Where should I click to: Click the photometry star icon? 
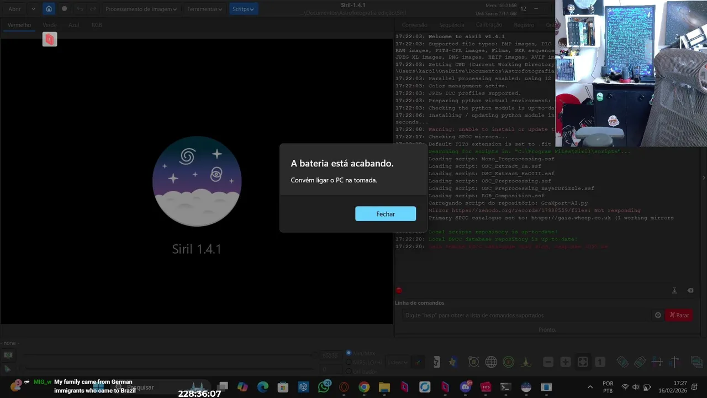pyautogui.click(x=453, y=362)
